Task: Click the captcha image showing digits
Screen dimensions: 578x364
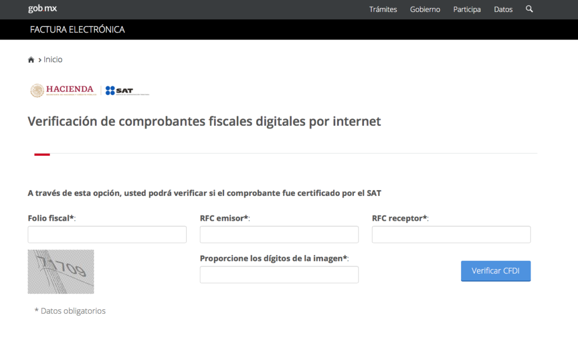Action: coord(61,271)
